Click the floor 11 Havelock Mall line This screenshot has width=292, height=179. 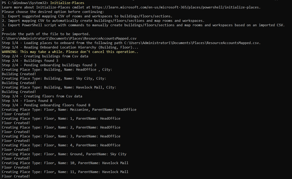[x=65, y=172]
